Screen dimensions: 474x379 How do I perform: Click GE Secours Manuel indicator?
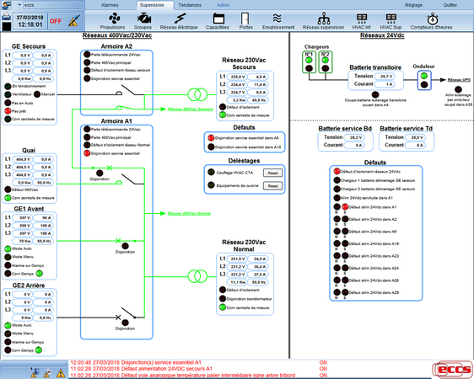click(37, 94)
